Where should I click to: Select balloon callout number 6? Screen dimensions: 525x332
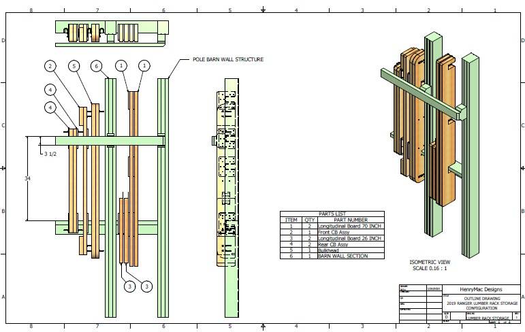coord(97,66)
